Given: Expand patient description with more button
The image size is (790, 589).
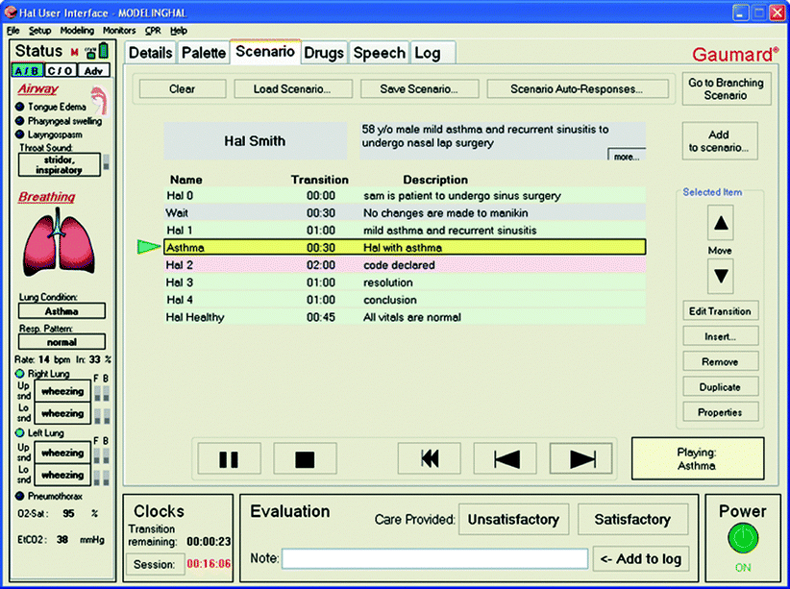Looking at the screenshot, I should click(x=627, y=157).
